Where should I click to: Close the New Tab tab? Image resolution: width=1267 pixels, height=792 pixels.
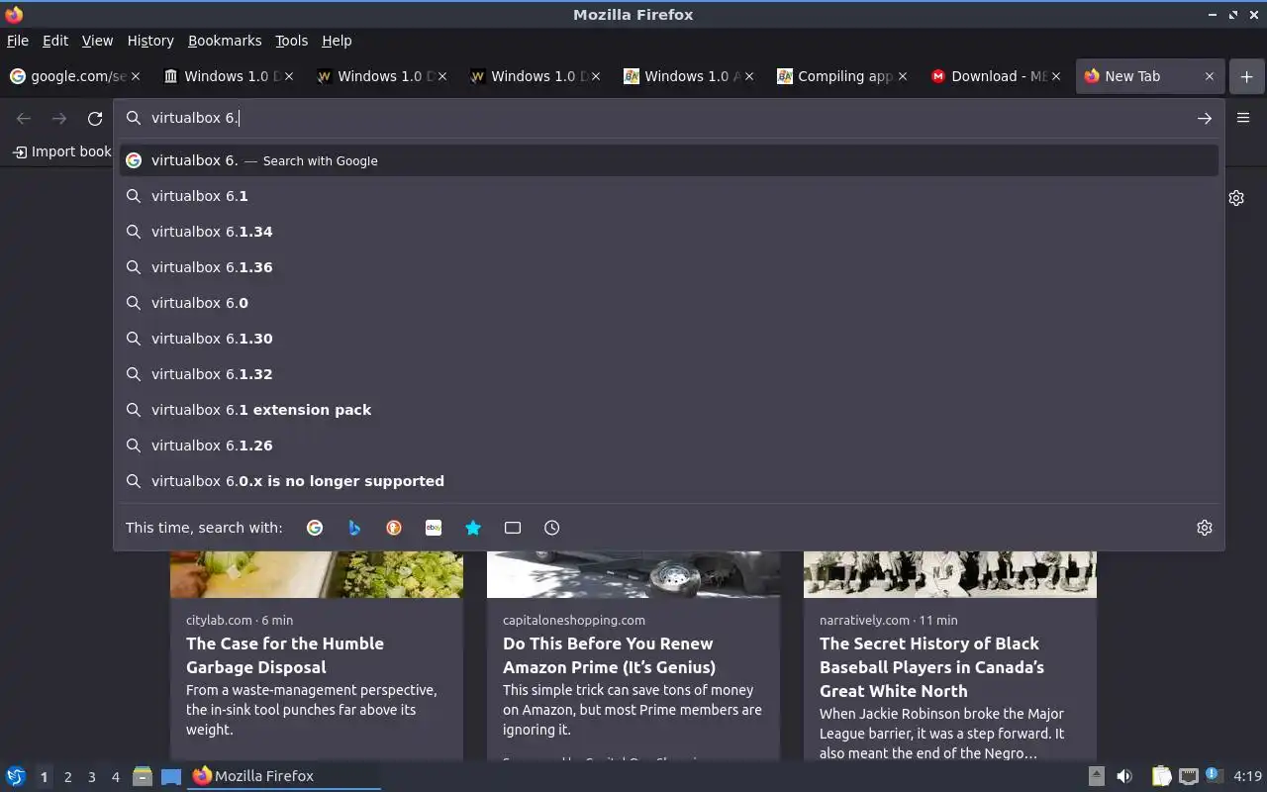pyautogui.click(x=1209, y=76)
